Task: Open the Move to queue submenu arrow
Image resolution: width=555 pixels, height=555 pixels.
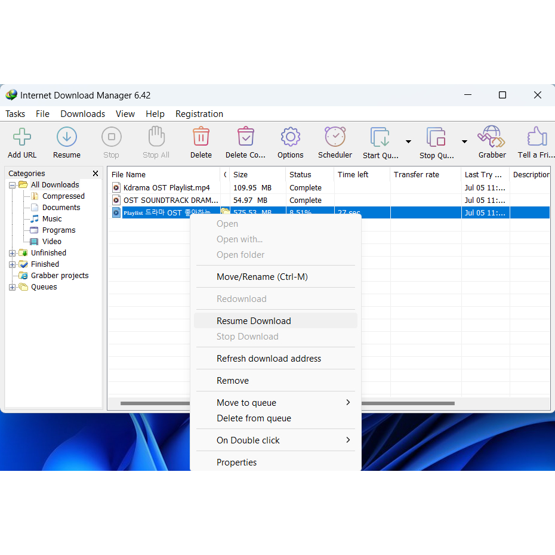Action: [348, 402]
